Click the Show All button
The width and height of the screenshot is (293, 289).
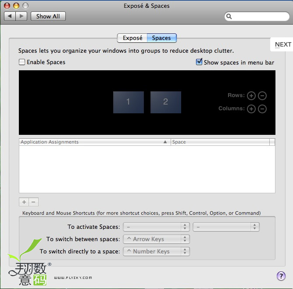point(48,16)
